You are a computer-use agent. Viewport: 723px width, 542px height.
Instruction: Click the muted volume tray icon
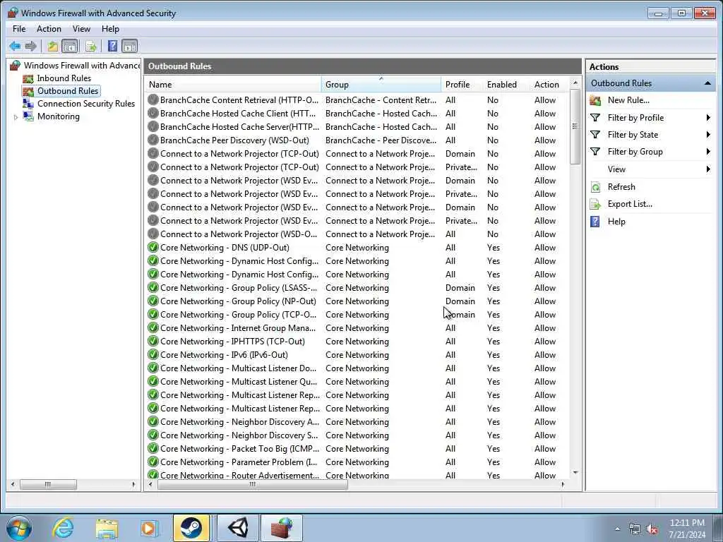point(652,529)
